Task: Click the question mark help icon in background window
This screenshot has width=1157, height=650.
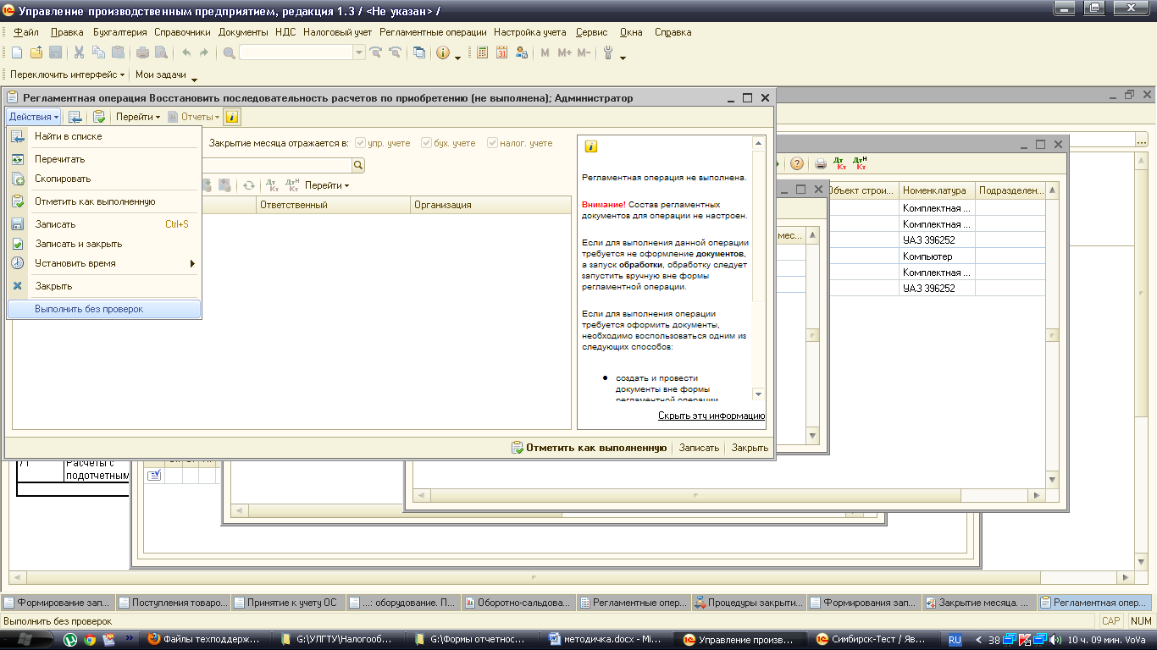Action: point(797,163)
